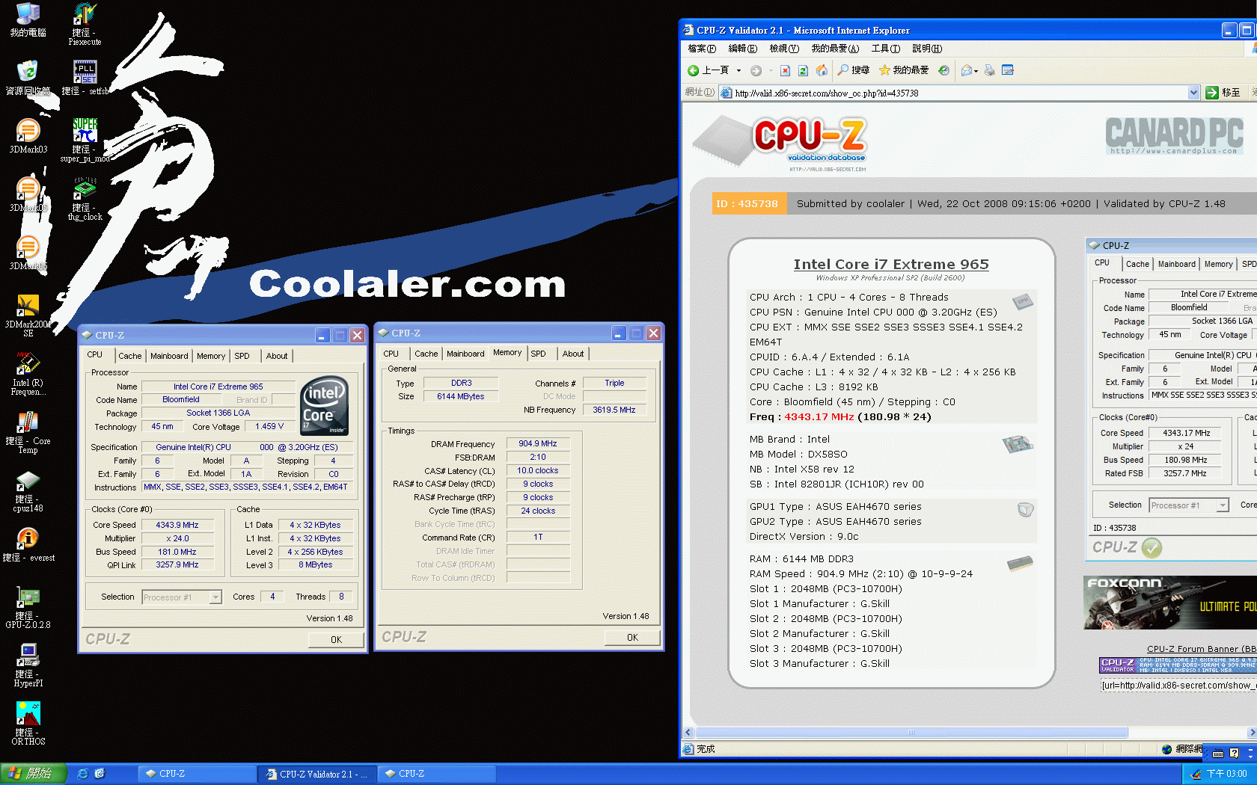The height and width of the screenshot is (785, 1257).
Task: Launch the super_pi_mod shortcut icon
Action: coord(85,140)
